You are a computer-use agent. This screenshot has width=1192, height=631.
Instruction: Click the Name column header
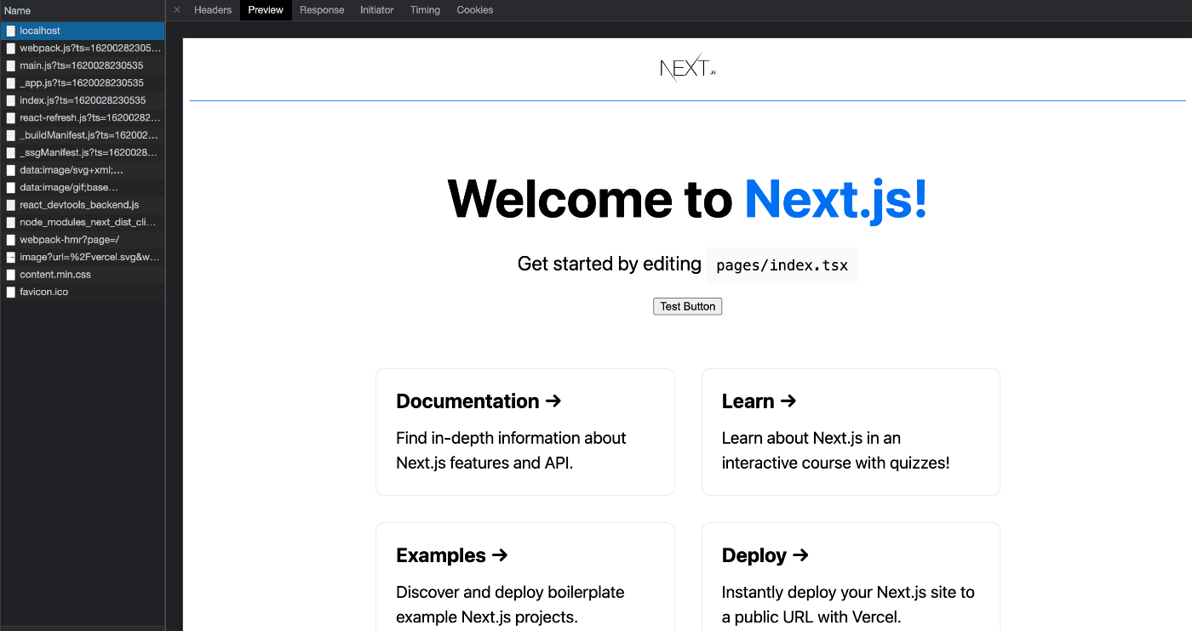83,10
